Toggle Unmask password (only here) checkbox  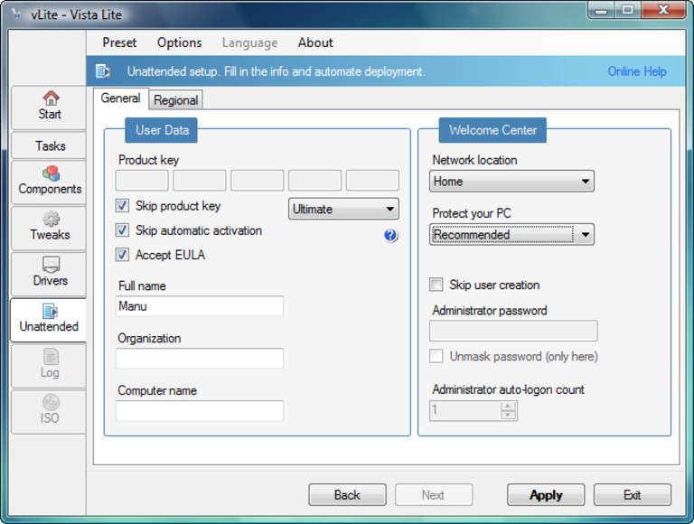(x=436, y=356)
